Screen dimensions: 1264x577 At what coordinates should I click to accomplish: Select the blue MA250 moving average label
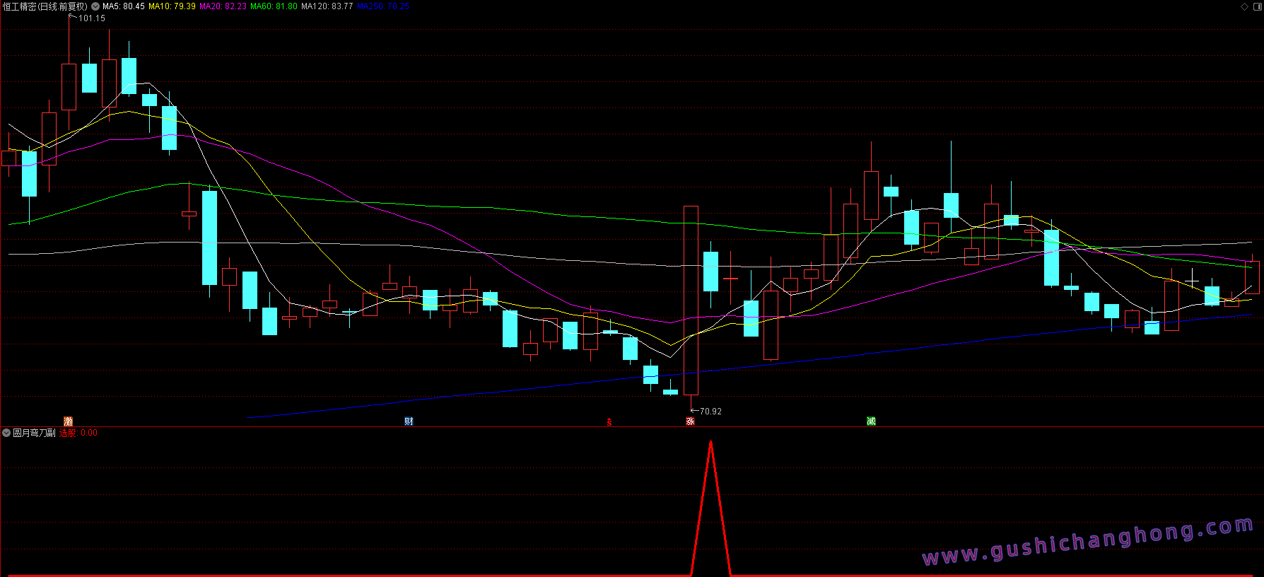(x=382, y=6)
